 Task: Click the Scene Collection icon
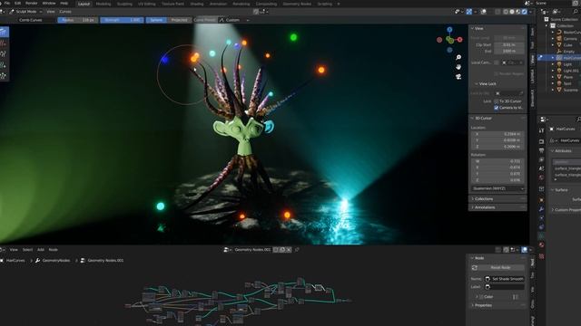pos(547,19)
